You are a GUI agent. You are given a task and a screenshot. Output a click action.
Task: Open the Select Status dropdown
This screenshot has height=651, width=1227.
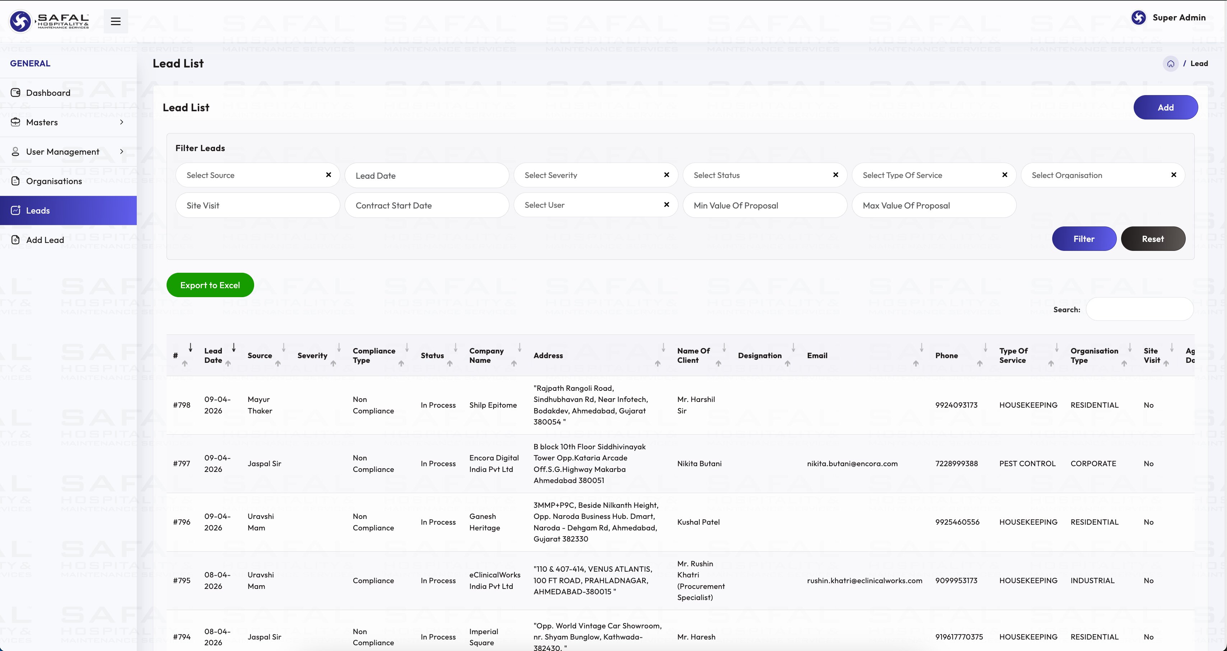[757, 175]
